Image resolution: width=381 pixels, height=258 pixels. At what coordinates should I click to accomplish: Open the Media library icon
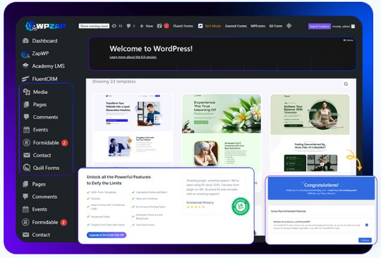tap(26, 92)
